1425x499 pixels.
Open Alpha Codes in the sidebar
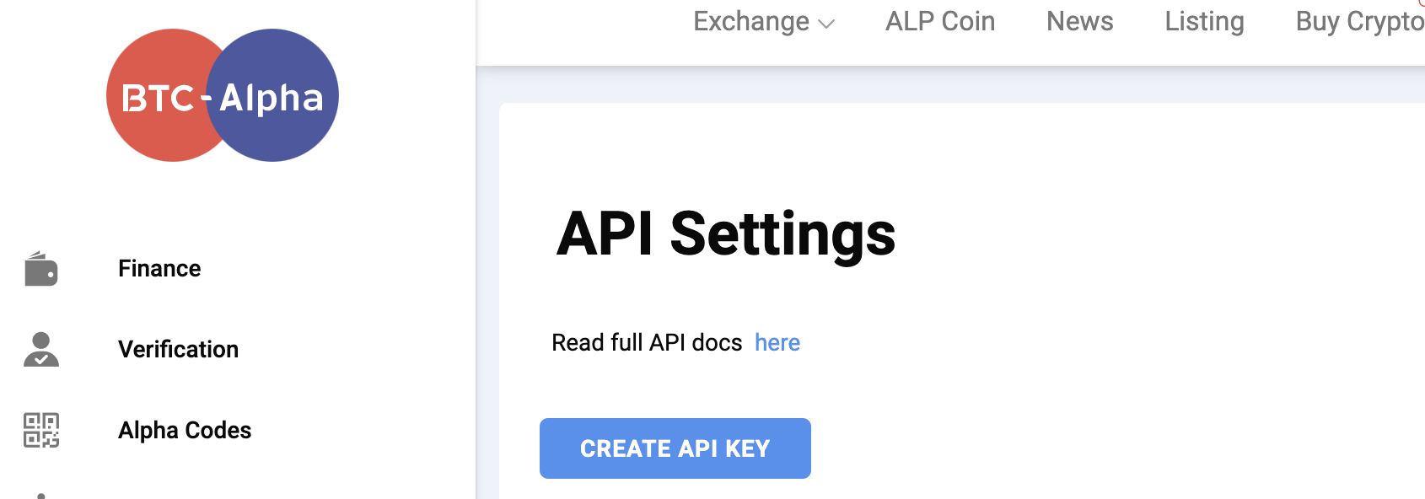[185, 430]
